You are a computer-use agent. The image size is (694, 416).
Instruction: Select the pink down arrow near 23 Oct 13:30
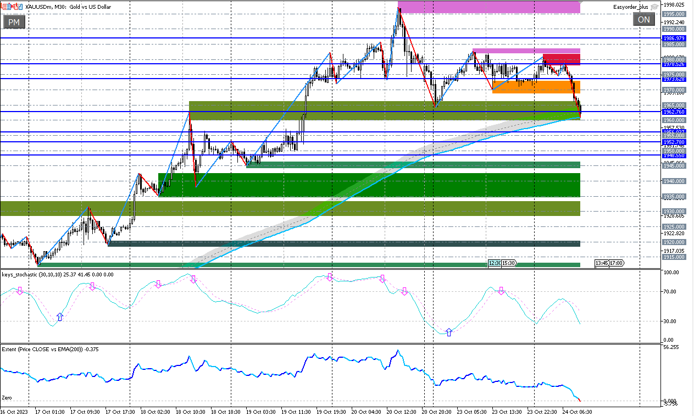(501, 290)
